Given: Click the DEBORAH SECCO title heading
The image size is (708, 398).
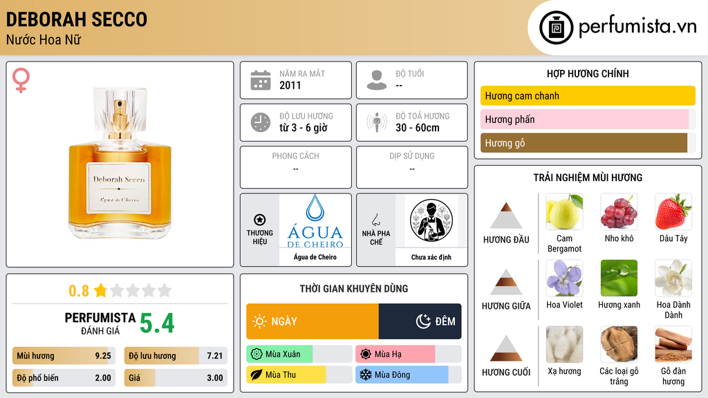Looking at the screenshot, I should click(x=77, y=19).
